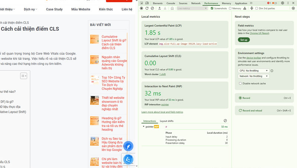Open Liên hệ menu item
This screenshot has height=168, width=297.
(127, 9)
